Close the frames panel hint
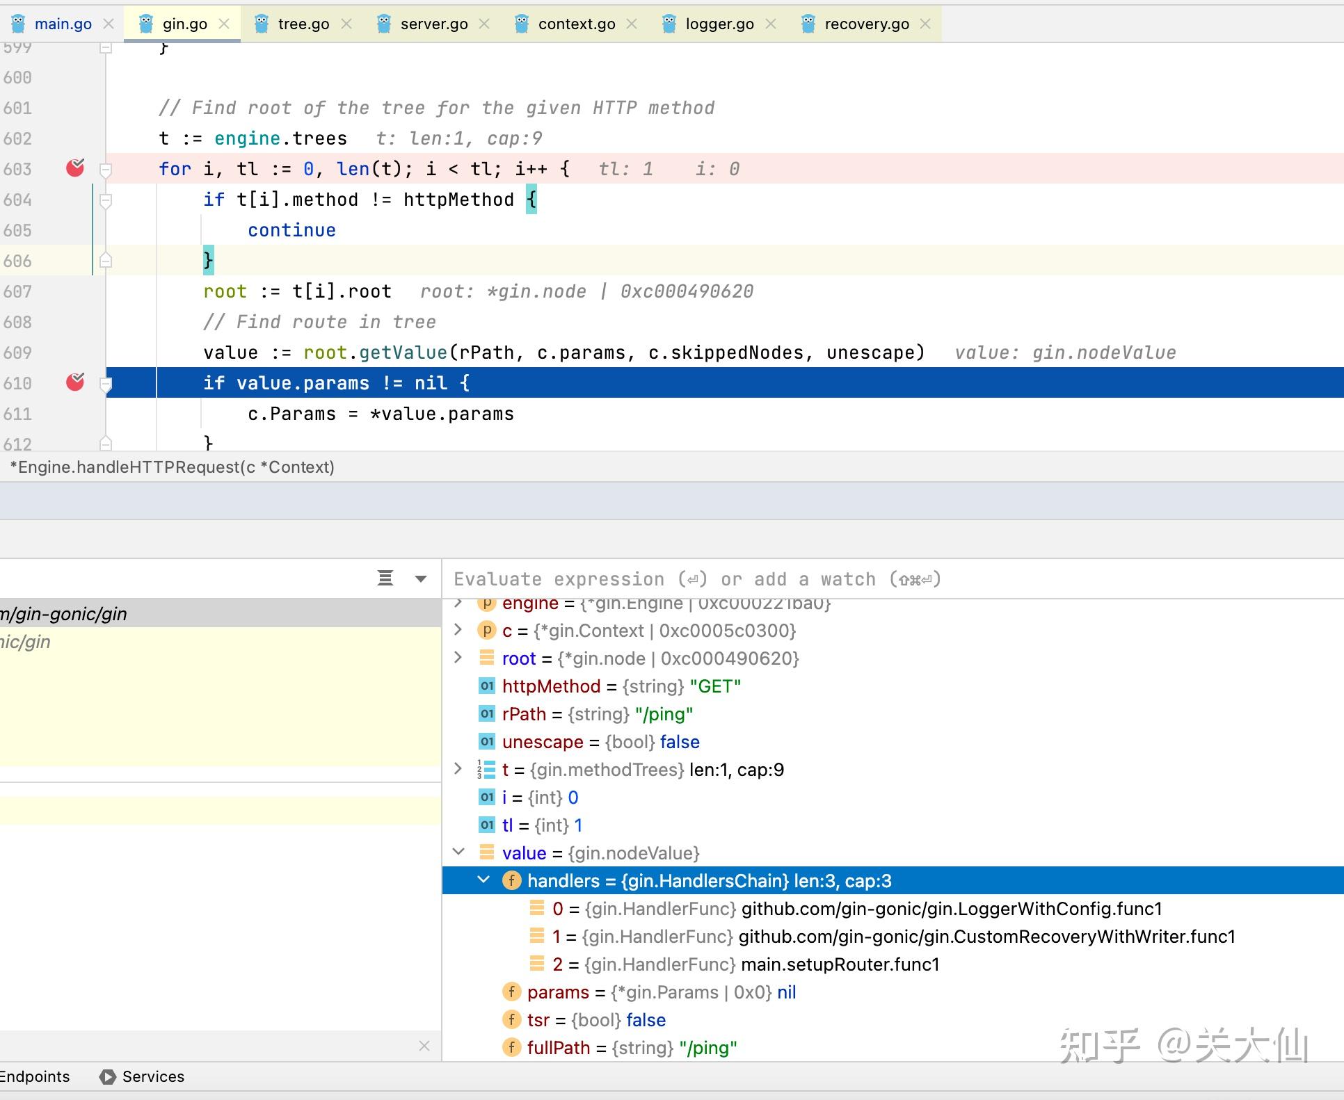 [424, 1046]
